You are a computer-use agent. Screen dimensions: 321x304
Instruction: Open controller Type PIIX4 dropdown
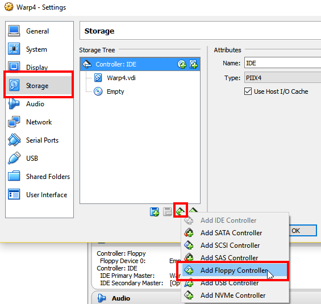click(x=282, y=78)
